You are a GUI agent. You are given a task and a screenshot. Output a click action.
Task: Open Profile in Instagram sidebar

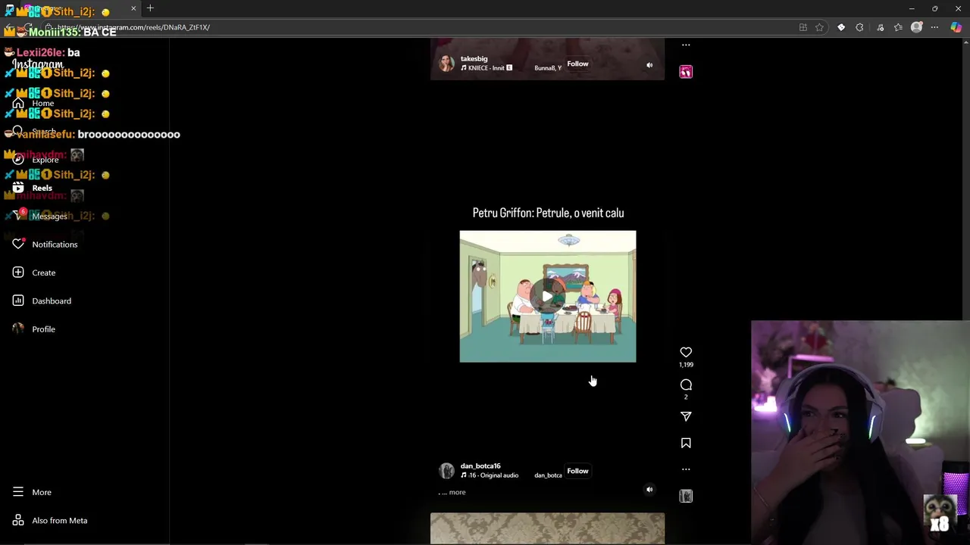(45, 329)
